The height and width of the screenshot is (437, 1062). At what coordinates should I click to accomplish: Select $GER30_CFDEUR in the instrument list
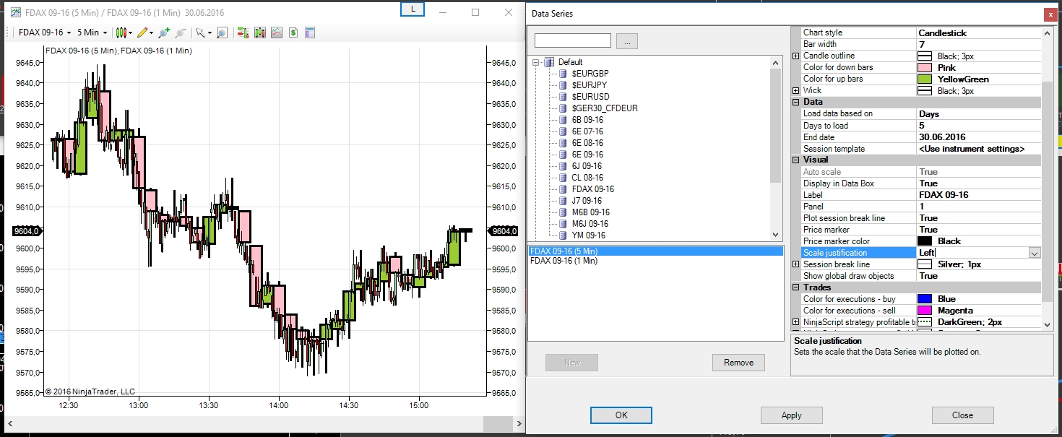(605, 108)
